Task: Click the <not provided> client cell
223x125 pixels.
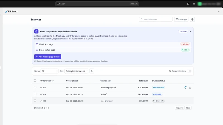Action: (x=107, y=101)
